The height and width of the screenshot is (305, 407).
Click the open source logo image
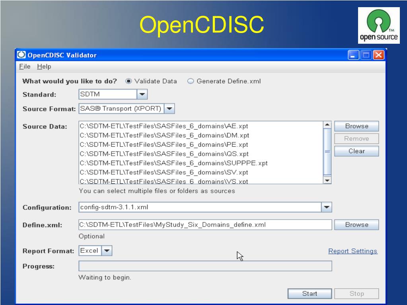coord(379,25)
